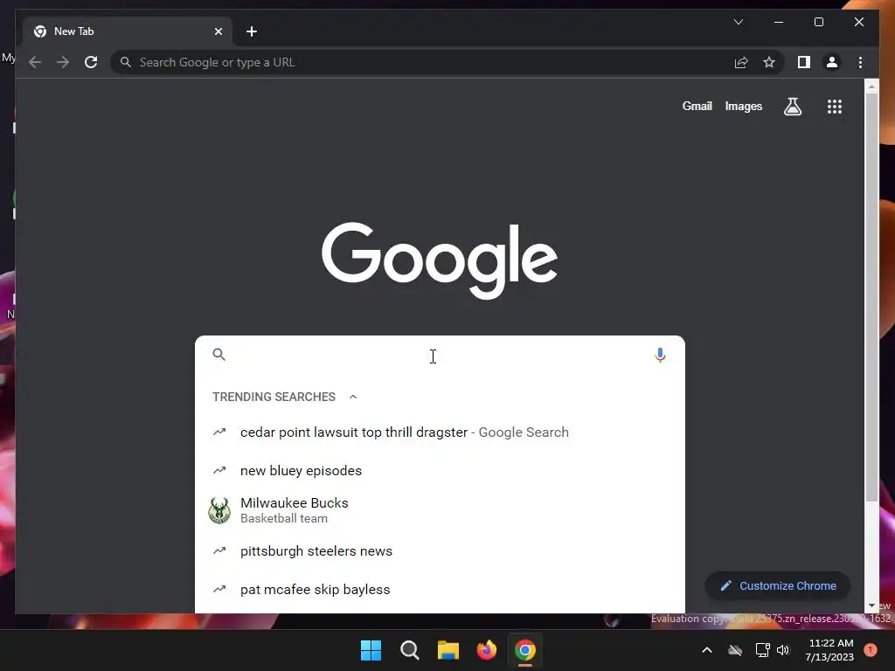Click the scrollbar down arrow

[871, 605]
